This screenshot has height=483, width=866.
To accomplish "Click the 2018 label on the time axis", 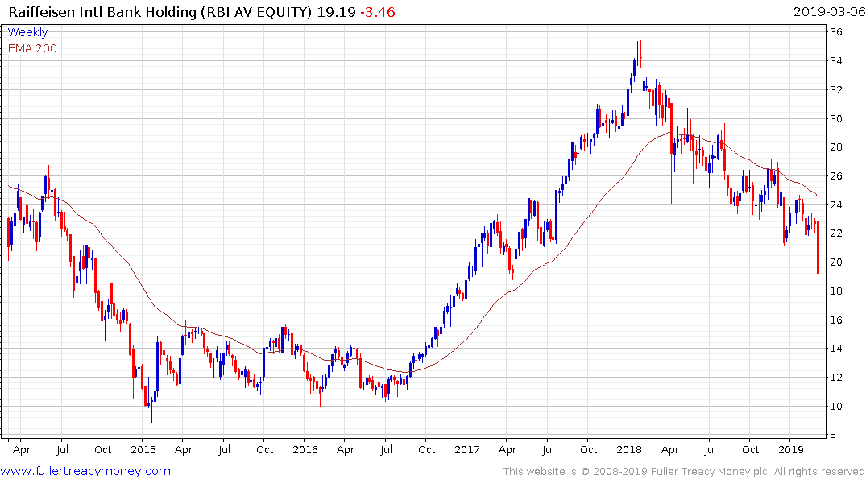I will pos(629,449).
